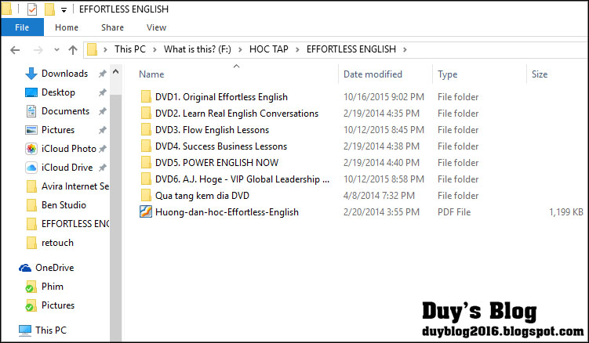Open the File ribbon tab
The image size is (589, 343).
pos(22,27)
